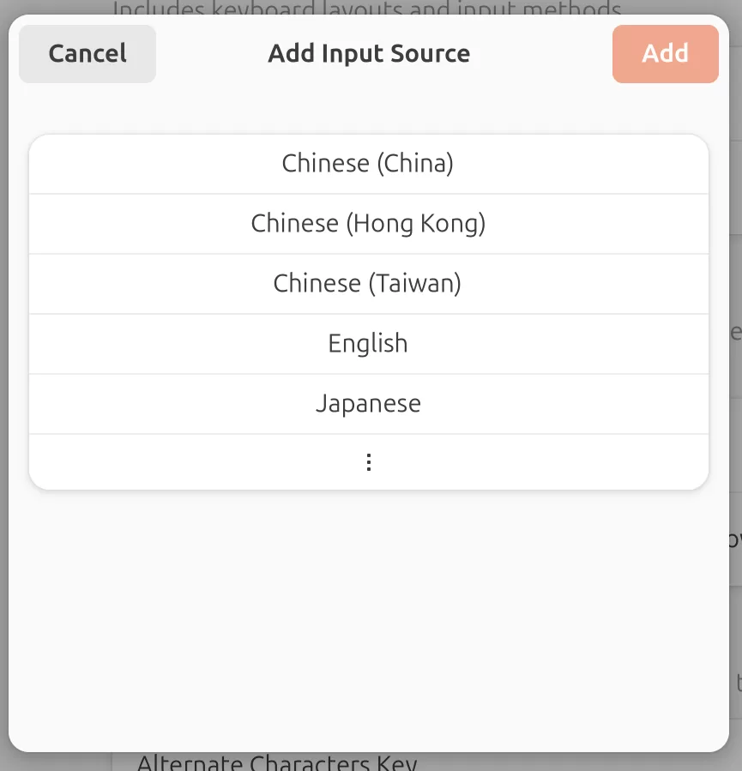Click Alternate Characters Key row behind dialog

276,762
